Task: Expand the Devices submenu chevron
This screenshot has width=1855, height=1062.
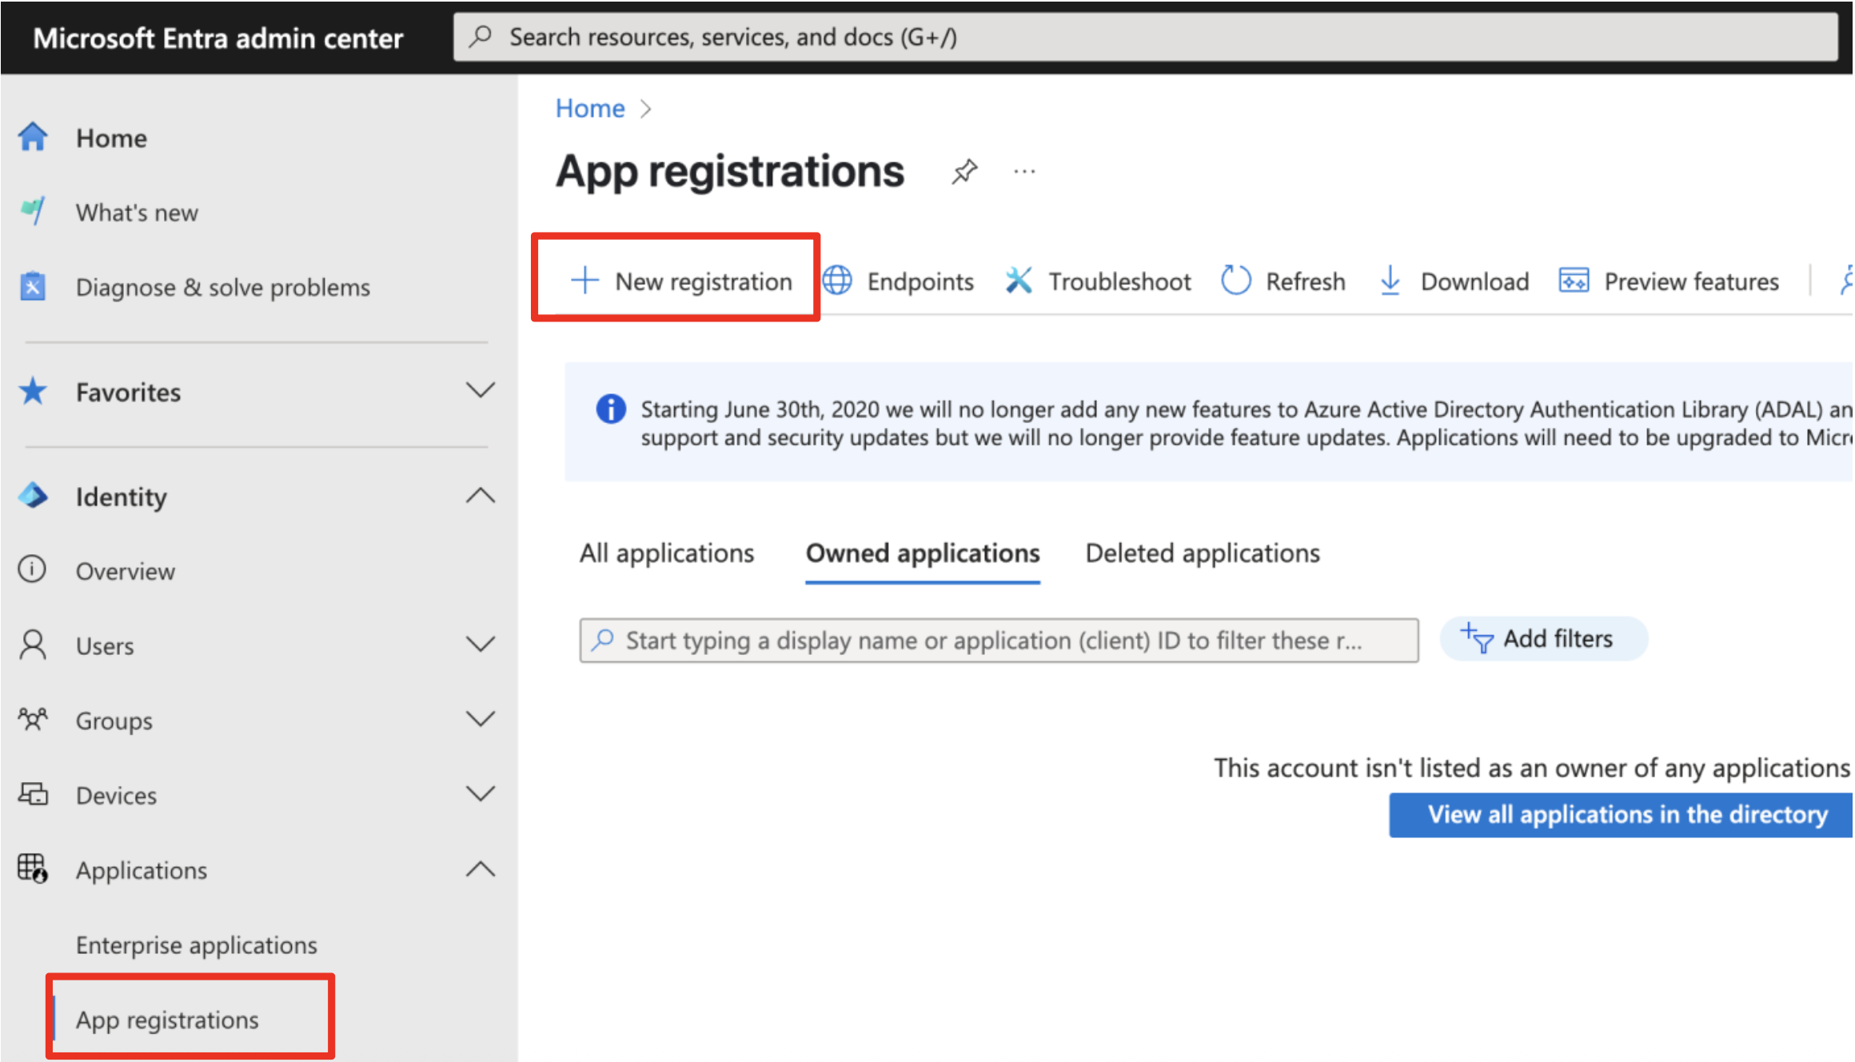Action: coord(481,794)
